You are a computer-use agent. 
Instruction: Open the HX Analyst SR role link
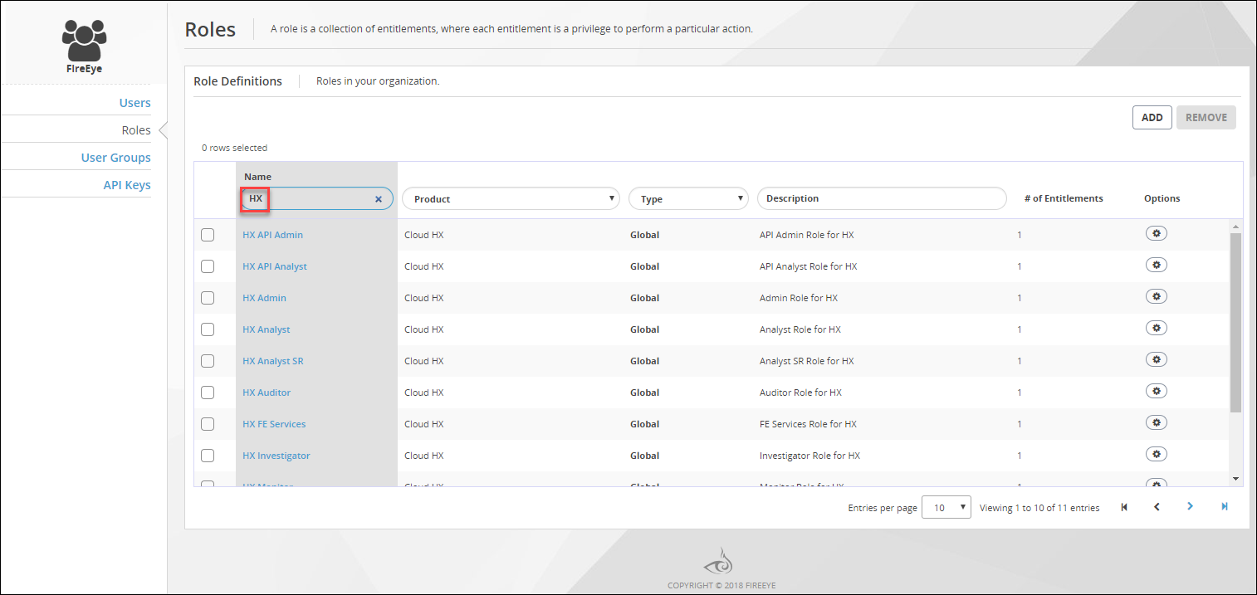coord(273,361)
